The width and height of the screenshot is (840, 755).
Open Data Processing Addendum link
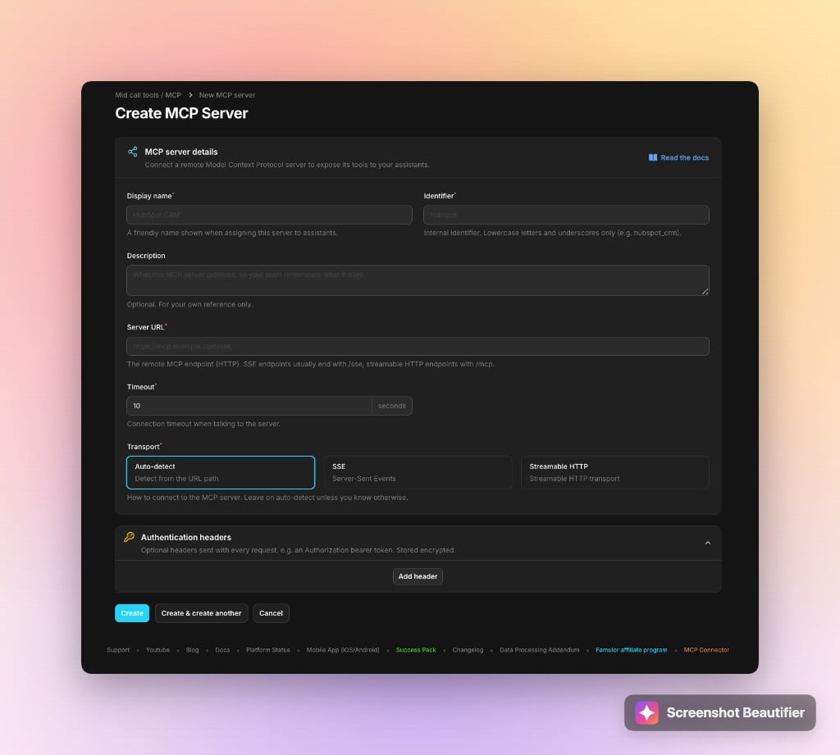click(x=540, y=650)
